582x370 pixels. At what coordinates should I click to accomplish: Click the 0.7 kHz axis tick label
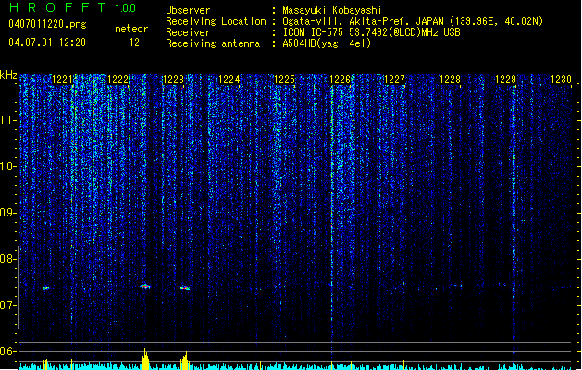[7, 305]
